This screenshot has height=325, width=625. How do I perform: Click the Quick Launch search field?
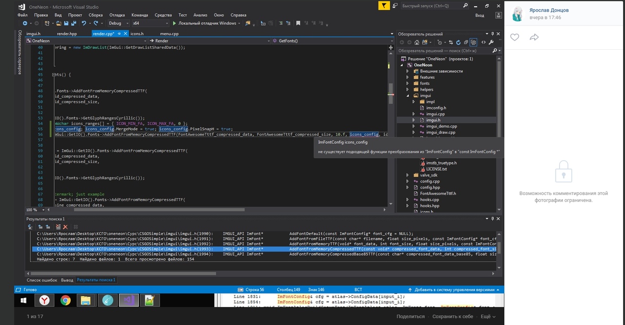click(x=430, y=6)
